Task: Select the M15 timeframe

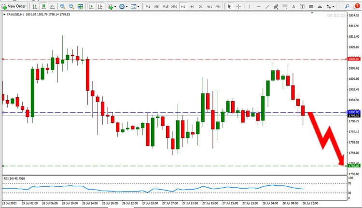Action: (166, 6)
